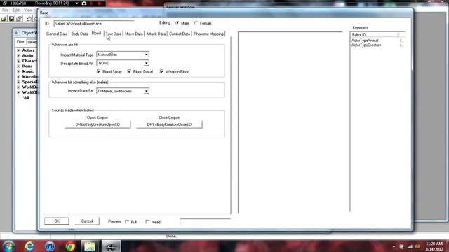
Task: Expand the Items tree node
Action: pos(19,66)
